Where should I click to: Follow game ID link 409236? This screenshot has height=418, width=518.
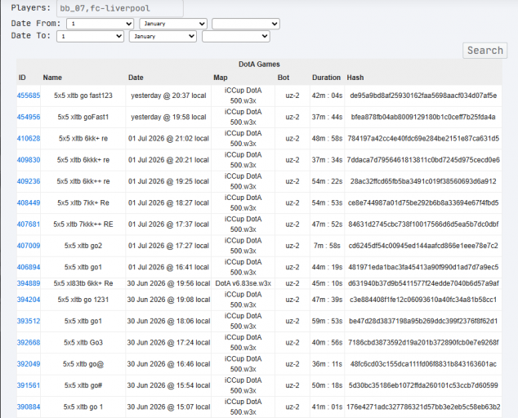click(29, 181)
